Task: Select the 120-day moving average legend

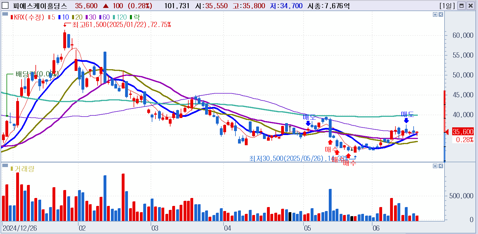Action: 120,17
